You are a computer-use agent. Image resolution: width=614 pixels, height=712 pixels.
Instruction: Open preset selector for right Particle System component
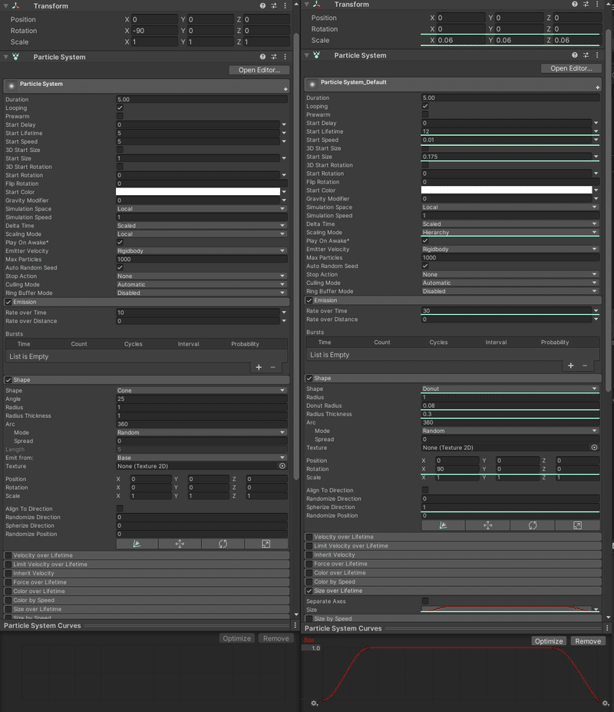[x=586, y=55]
